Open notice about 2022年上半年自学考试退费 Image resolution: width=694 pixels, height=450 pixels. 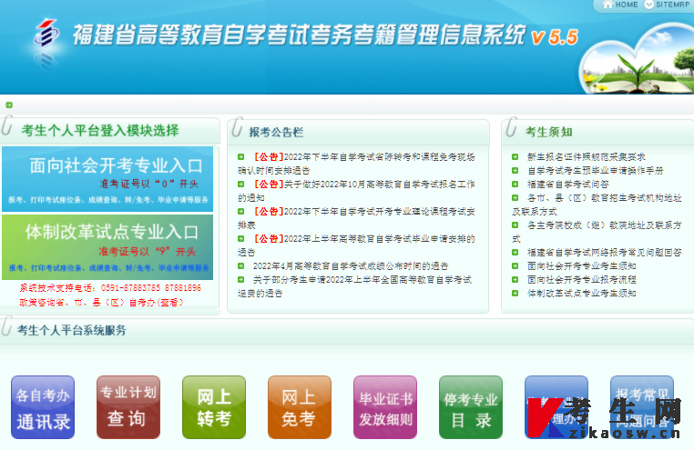[x=355, y=286]
